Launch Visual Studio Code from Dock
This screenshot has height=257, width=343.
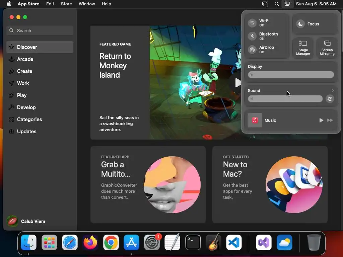[234, 242]
